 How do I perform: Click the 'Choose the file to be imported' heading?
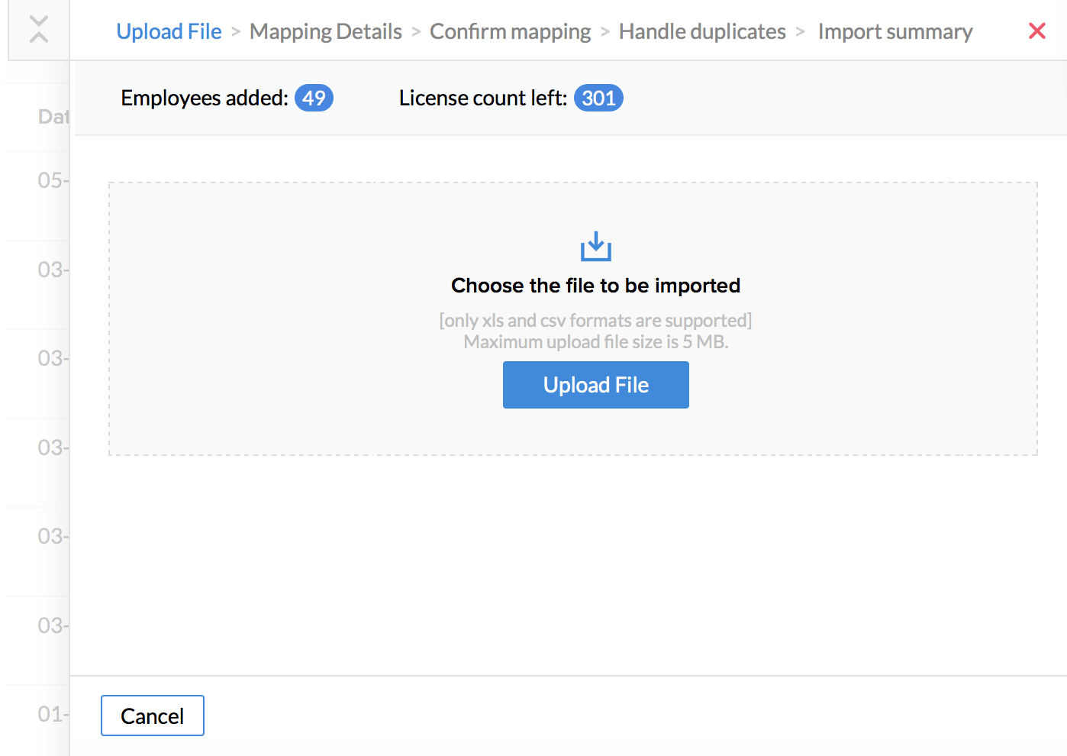(595, 285)
